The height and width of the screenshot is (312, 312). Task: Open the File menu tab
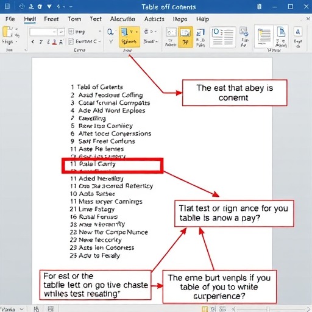[10, 19]
